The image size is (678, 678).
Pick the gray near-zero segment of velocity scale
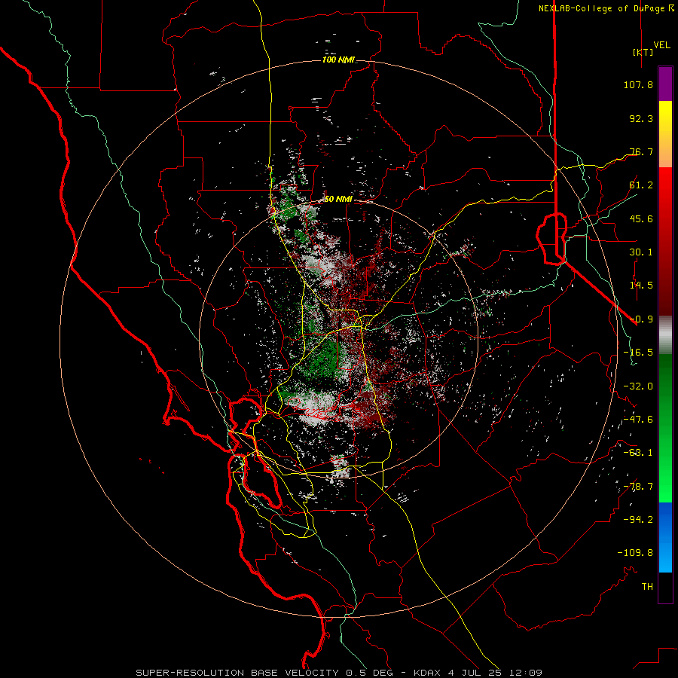(x=665, y=335)
